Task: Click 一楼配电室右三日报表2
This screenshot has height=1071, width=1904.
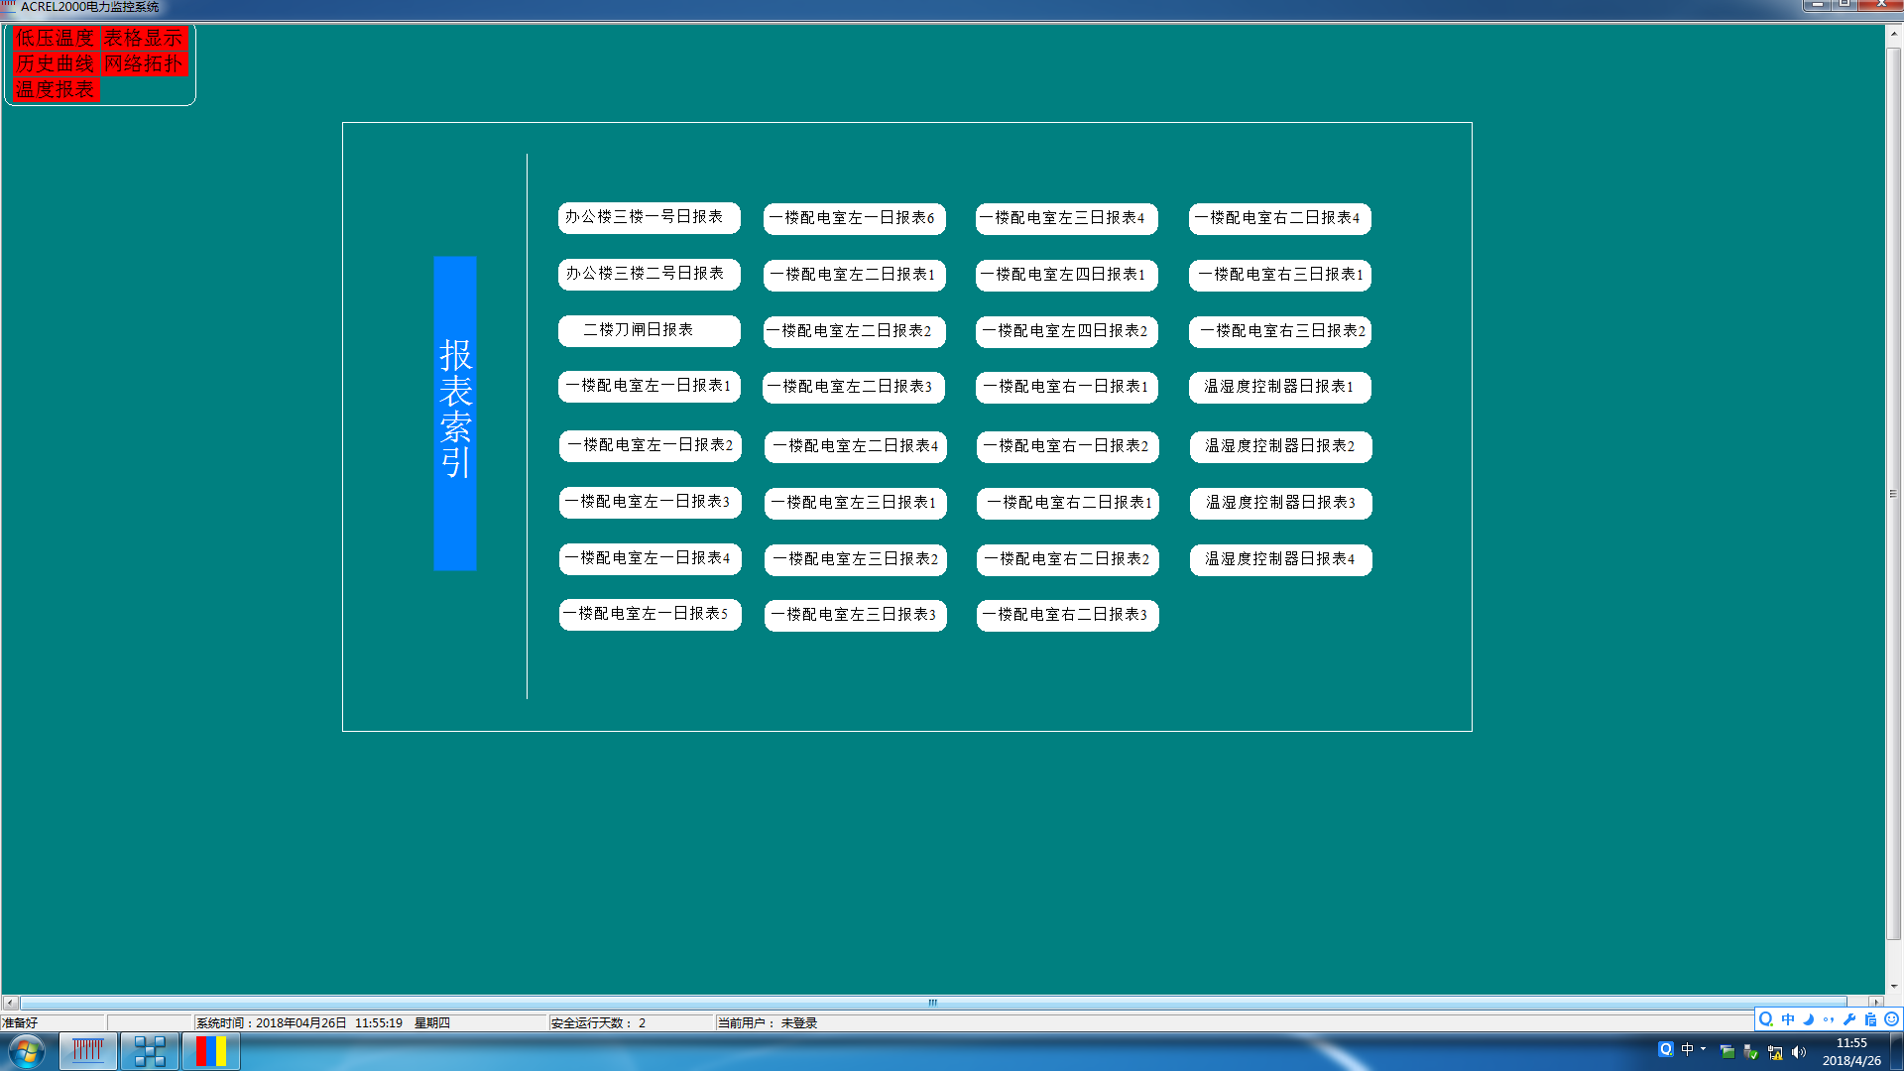Action: [1279, 329]
